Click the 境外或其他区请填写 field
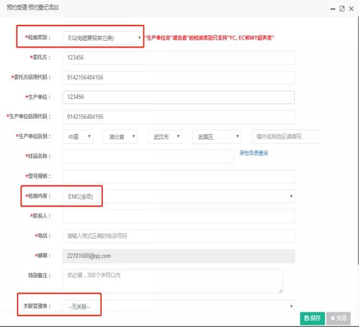Image resolution: width=359 pixels, height=327 pixels. [x=286, y=137]
